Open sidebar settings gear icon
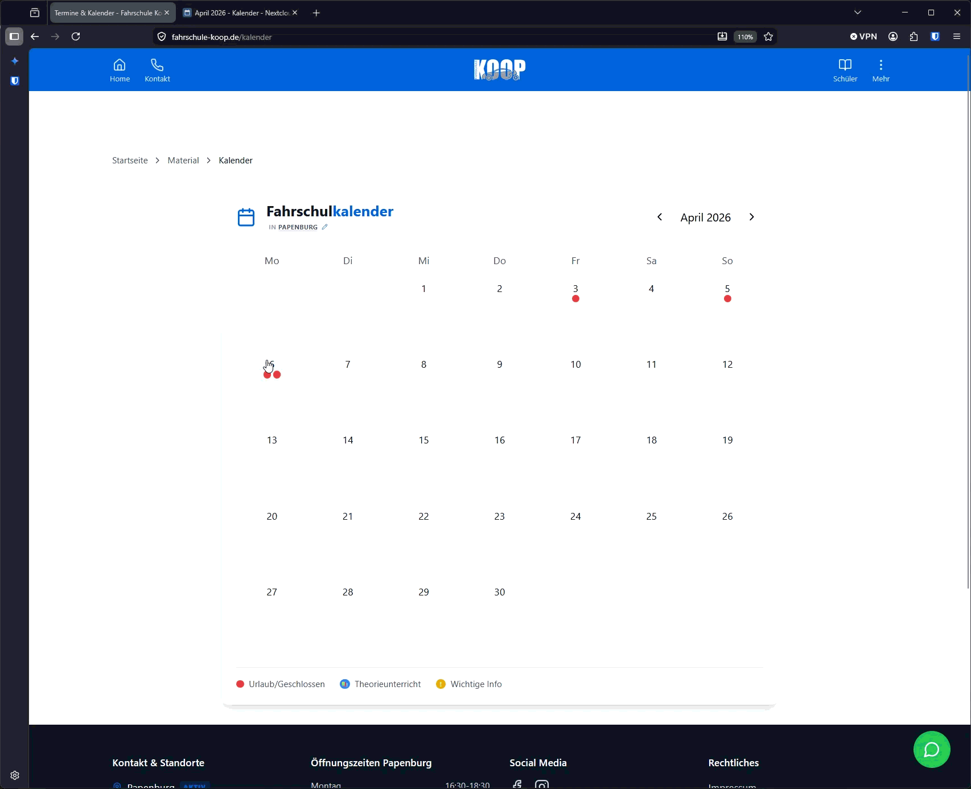Screen dimensions: 971x789 click(x=15, y=775)
